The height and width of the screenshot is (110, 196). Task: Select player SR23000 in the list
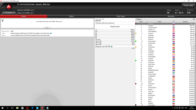tap(165, 61)
